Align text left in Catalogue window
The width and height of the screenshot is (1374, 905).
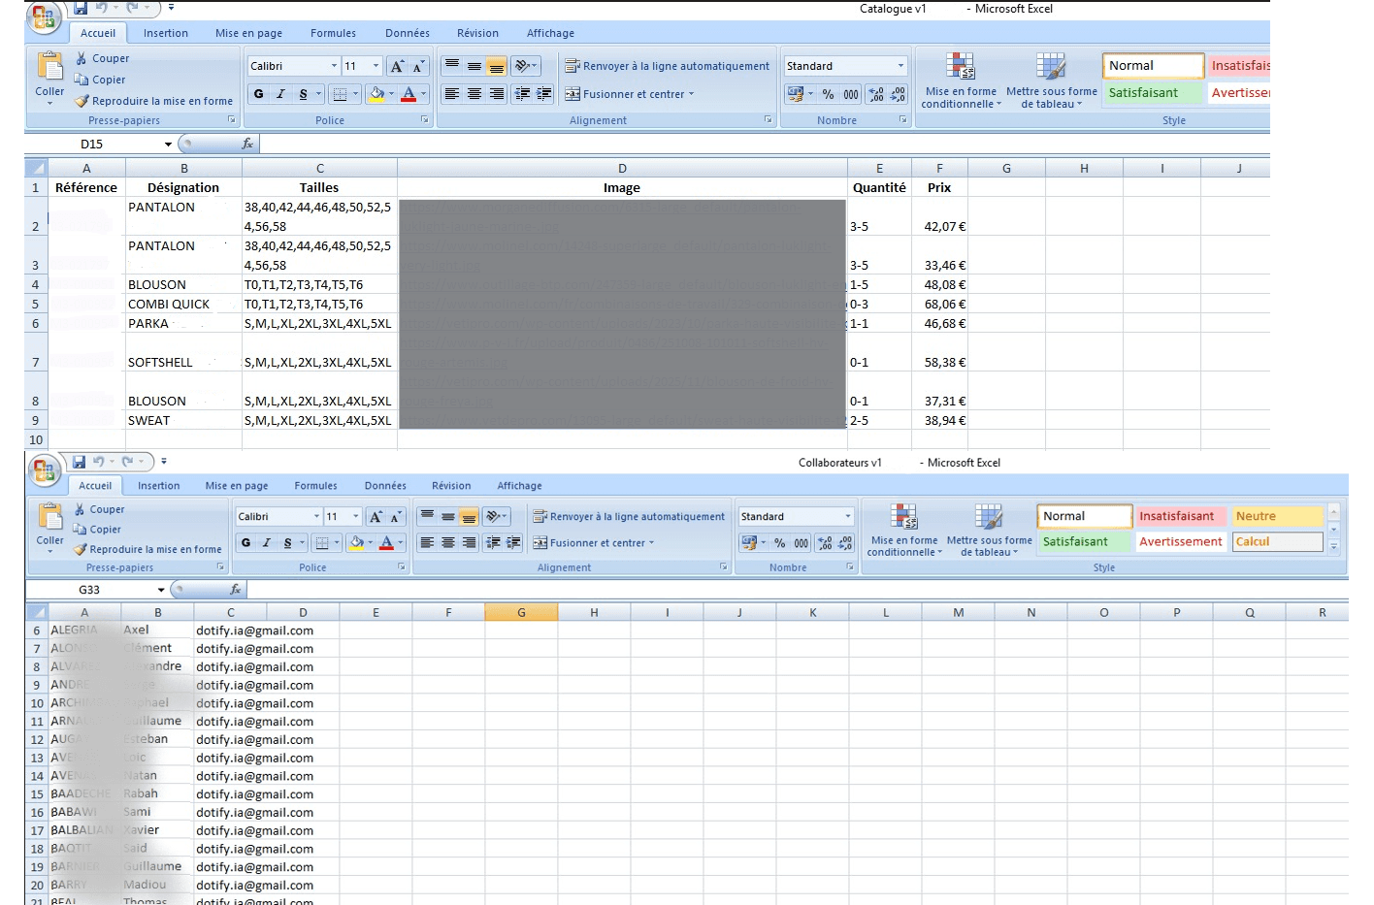pyautogui.click(x=451, y=94)
